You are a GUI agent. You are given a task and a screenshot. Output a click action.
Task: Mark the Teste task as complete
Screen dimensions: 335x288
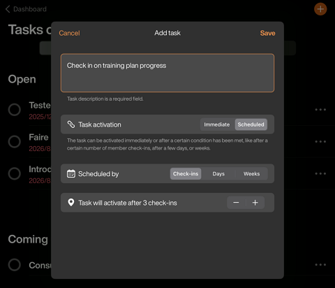(x=15, y=110)
